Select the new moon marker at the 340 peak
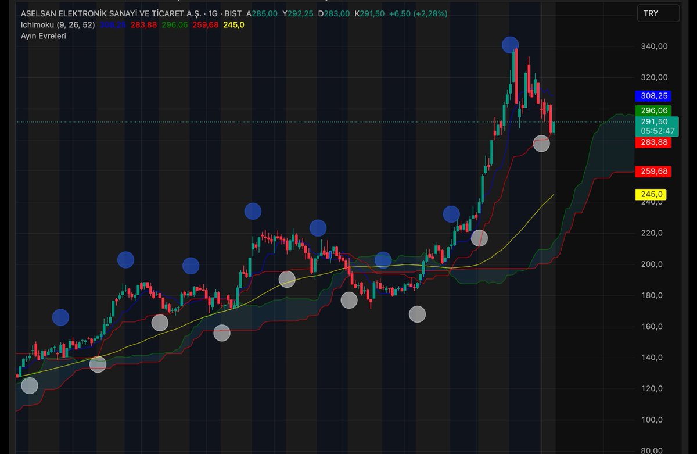 (510, 45)
